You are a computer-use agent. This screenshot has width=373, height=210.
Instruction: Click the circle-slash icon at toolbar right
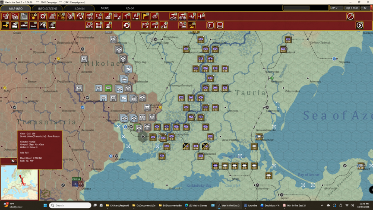350,16
